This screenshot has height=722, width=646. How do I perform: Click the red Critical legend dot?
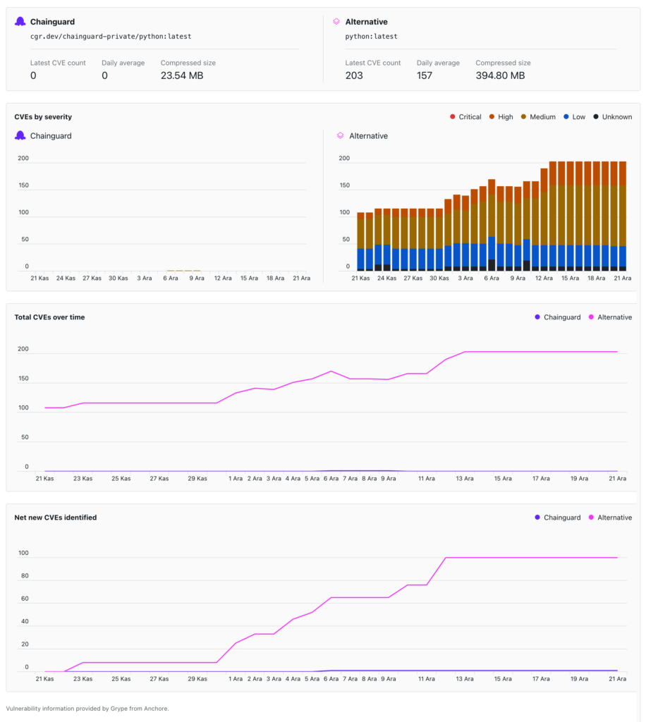coord(453,117)
